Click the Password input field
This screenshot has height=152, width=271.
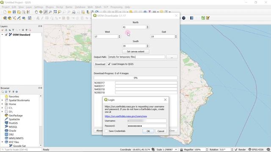click(147, 126)
